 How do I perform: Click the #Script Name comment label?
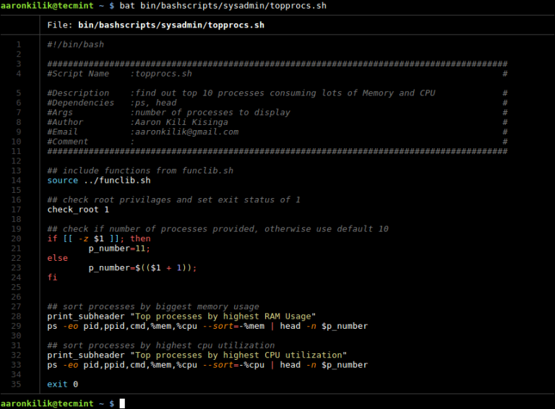pos(78,74)
